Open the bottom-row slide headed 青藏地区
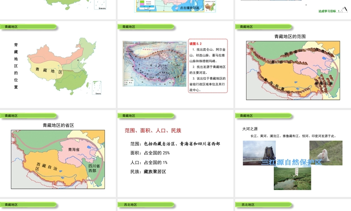 point(58,205)
